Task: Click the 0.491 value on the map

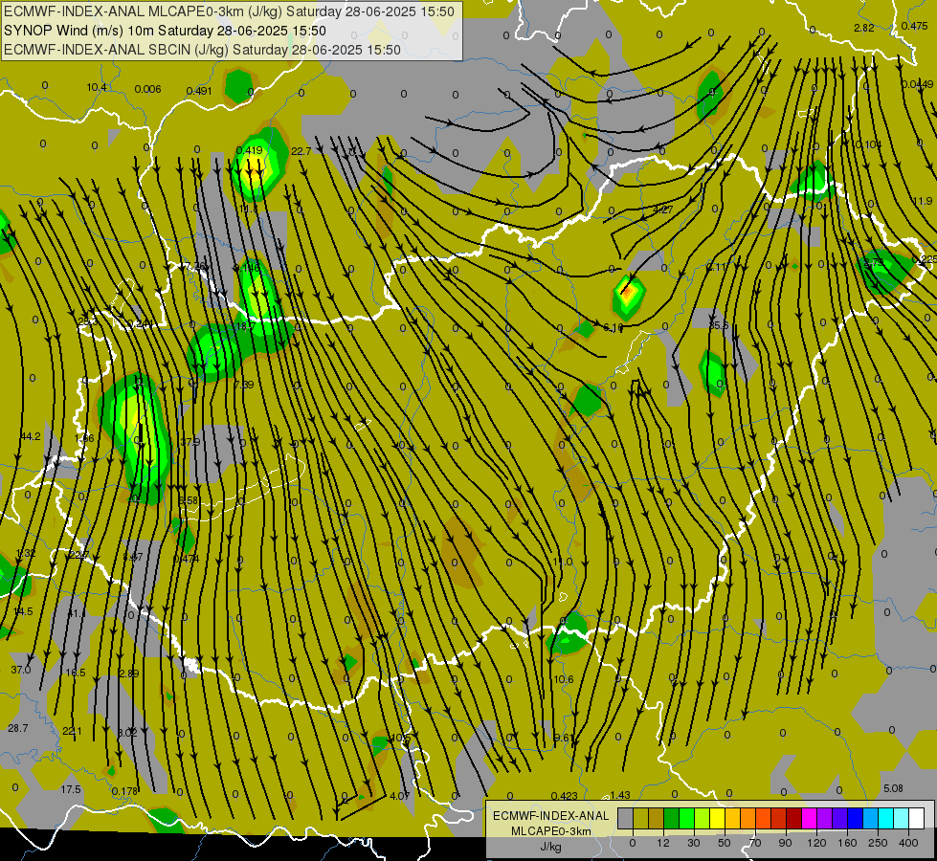Action: (199, 91)
